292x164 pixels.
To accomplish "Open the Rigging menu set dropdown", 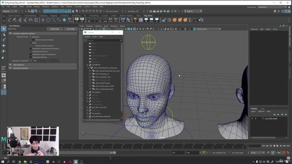I will pos(10,11).
